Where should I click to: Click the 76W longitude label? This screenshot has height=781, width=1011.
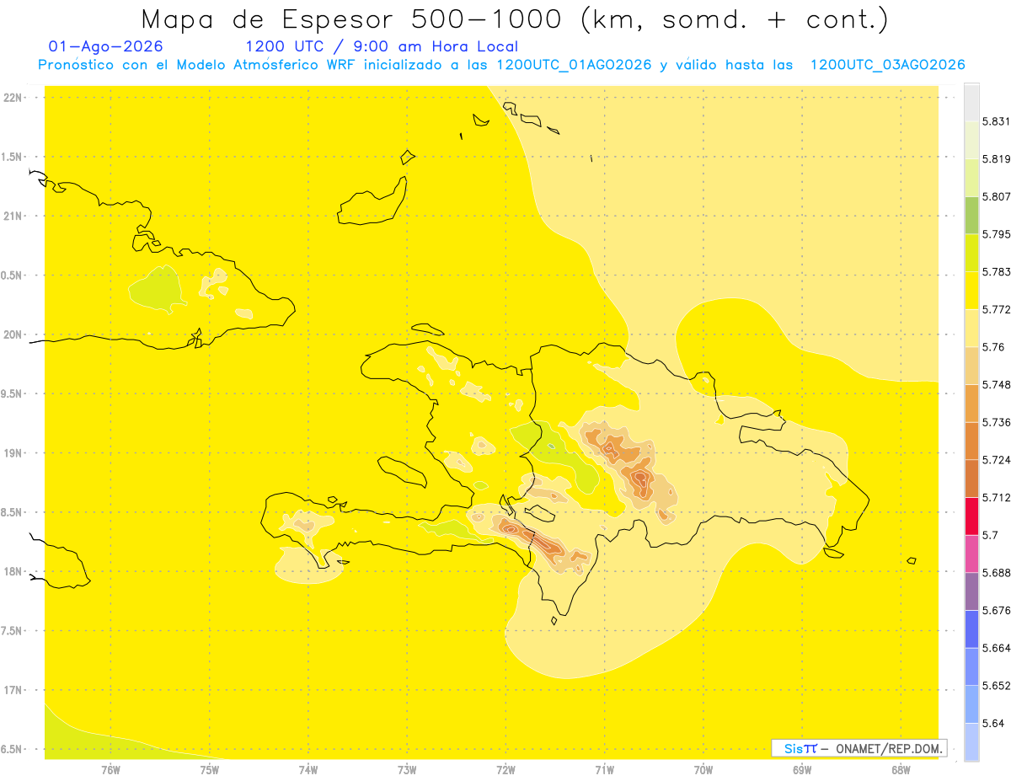[x=110, y=770]
